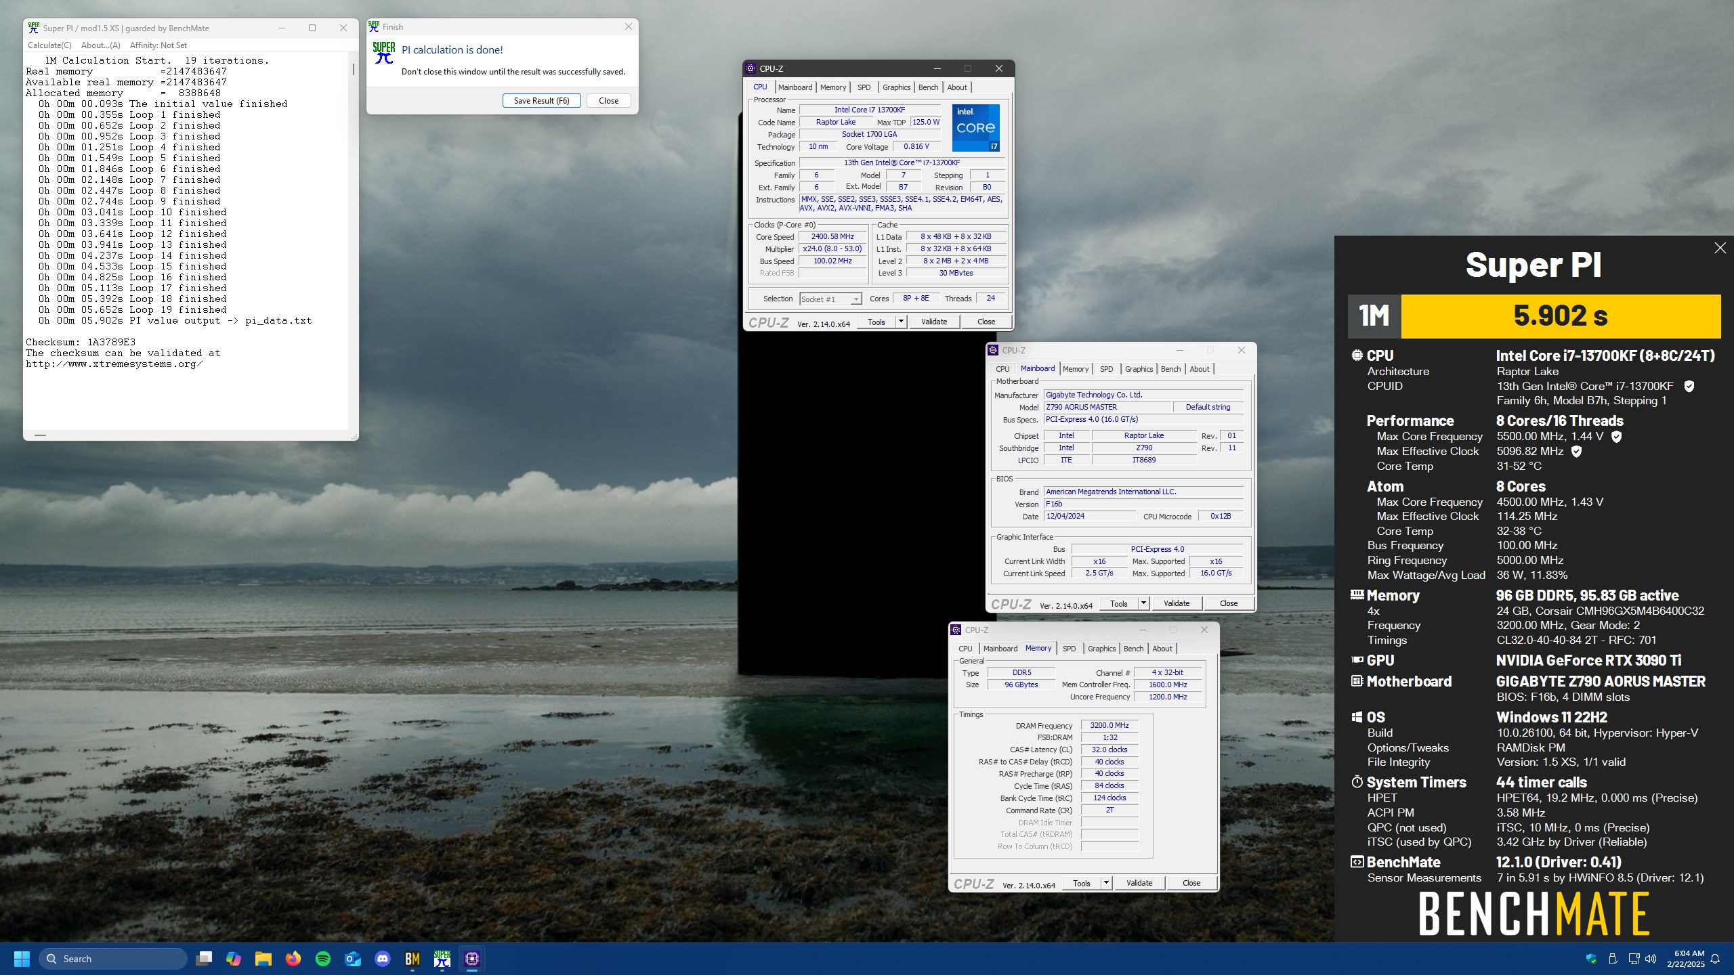1734x975 pixels.
Task: Click Tools button in the Memory CPU-Z window
Action: click(x=1082, y=883)
